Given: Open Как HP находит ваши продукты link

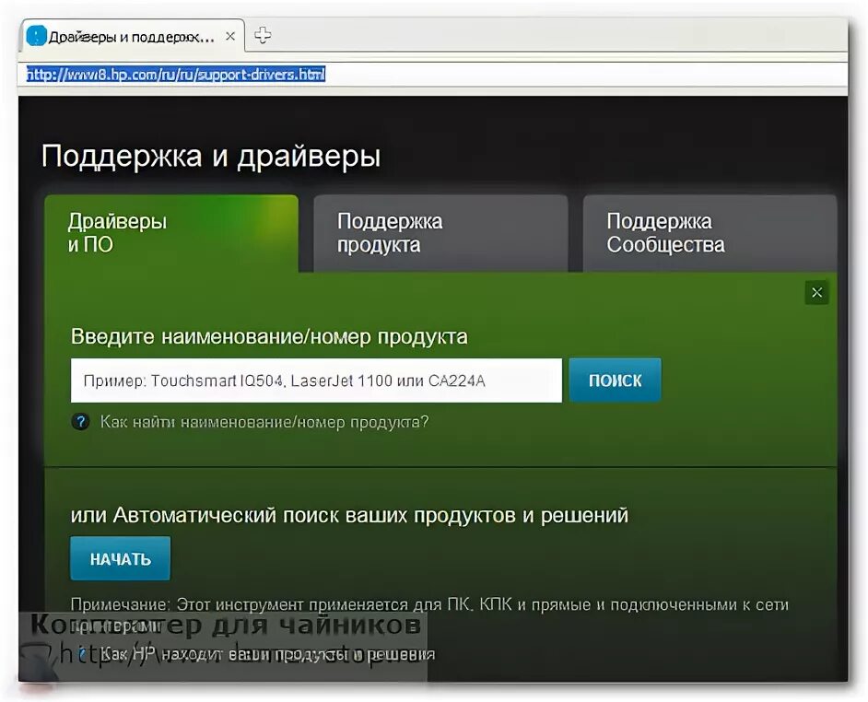Looking at the screenshot, I should [268, 654].
